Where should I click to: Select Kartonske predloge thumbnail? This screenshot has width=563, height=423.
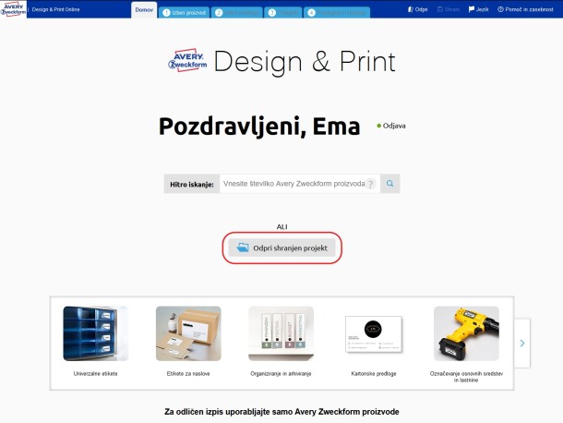click(x=374, y=333)
